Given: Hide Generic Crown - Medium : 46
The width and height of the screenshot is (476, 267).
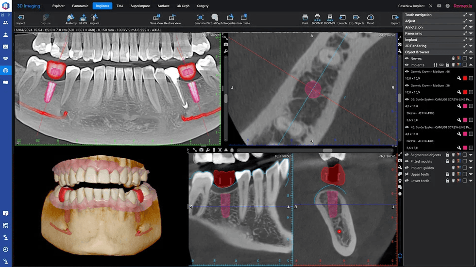Looking at the screenshot, I should [407, 72].
